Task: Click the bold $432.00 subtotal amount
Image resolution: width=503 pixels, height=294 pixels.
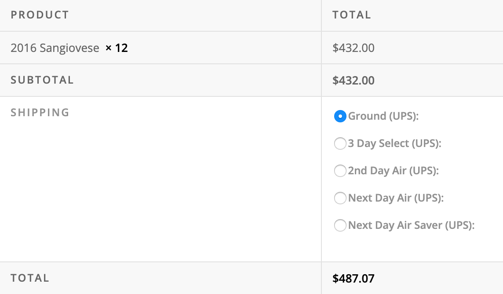Action: pos(353,81)
